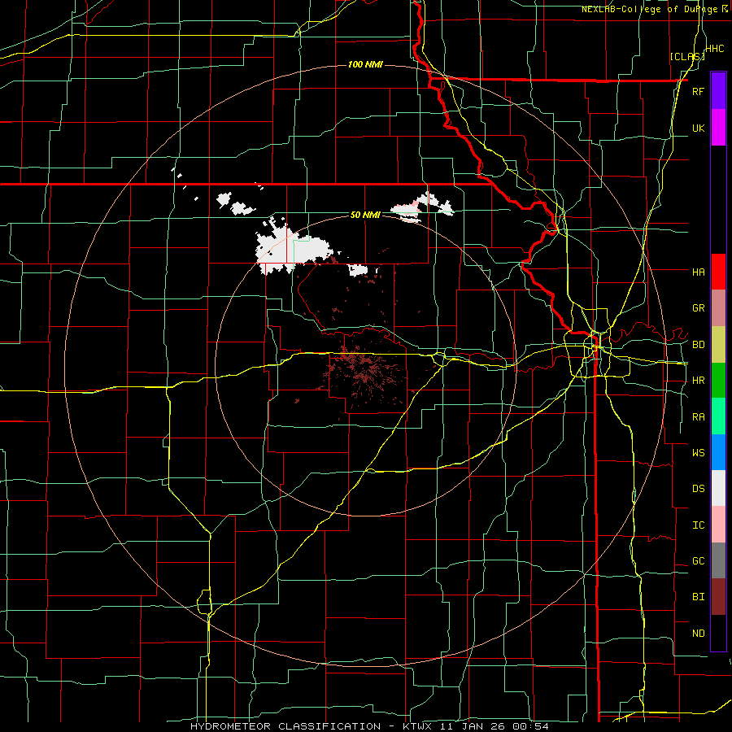
Task: Click the RF legend label
Action: (698, 91)
